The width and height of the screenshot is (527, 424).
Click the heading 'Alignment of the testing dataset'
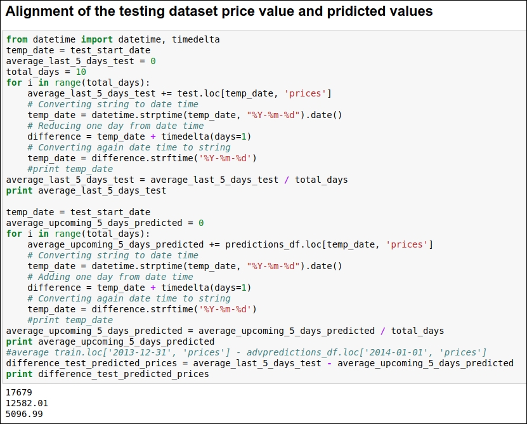[x=219, y=11]
